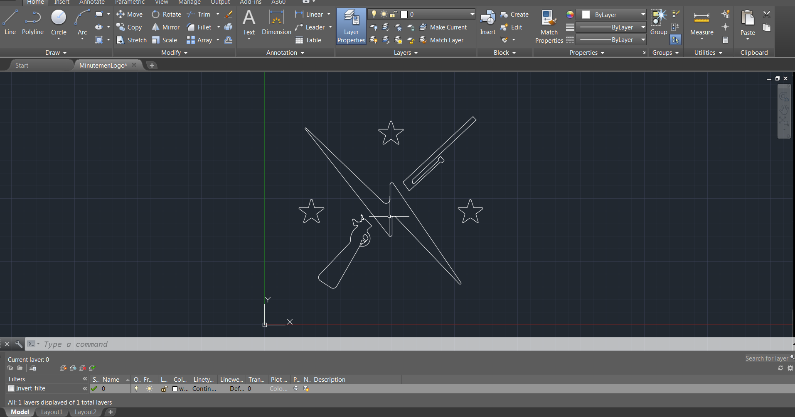The height and width of the screenshot is (417, 795).
Task: Click the Insert block tool
Action: [x=487, y=23]
